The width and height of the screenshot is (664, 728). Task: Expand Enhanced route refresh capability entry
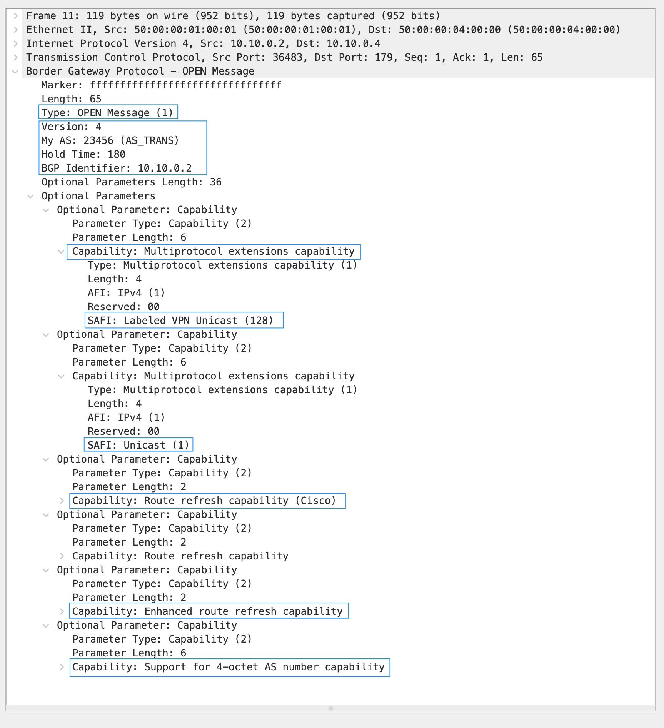[62, 612]
